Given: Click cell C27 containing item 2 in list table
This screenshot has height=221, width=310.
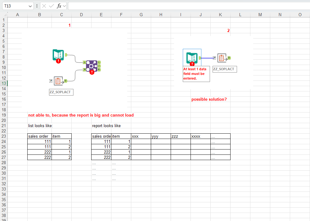Looking at the screenshot, I should (61, 157).
